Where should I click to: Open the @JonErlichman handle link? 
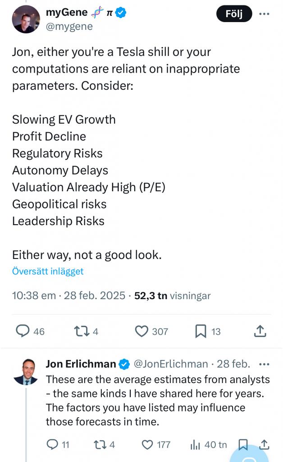(171, 364)
